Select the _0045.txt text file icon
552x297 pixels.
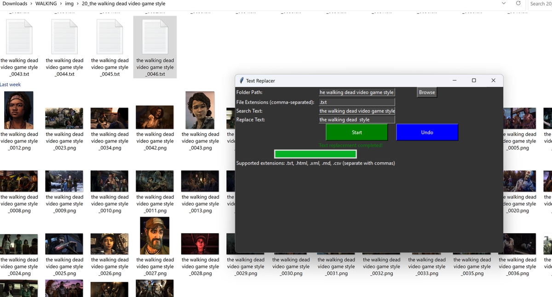point(110,38)
